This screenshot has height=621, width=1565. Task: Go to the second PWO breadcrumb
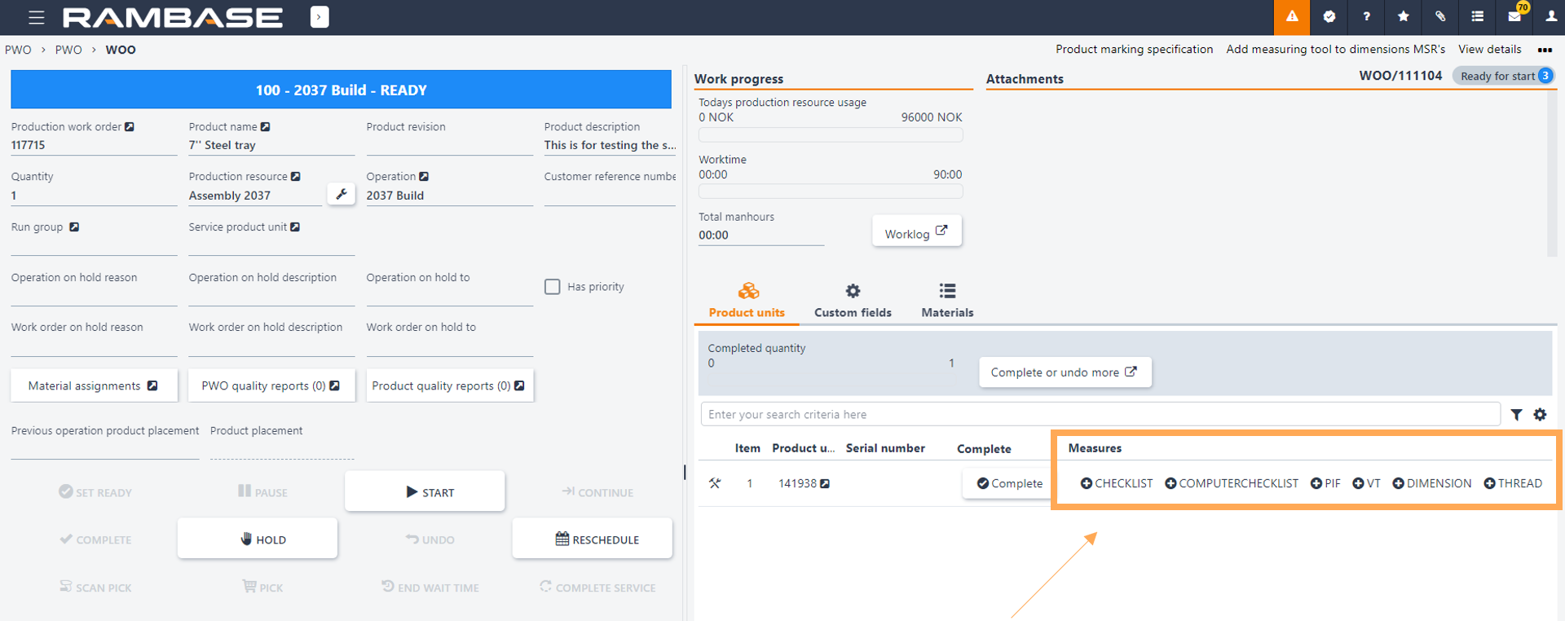[68, 50]
